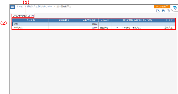
Task: Click the 計上元 column header
Action: pyautogui.click(x=169, y=20)
